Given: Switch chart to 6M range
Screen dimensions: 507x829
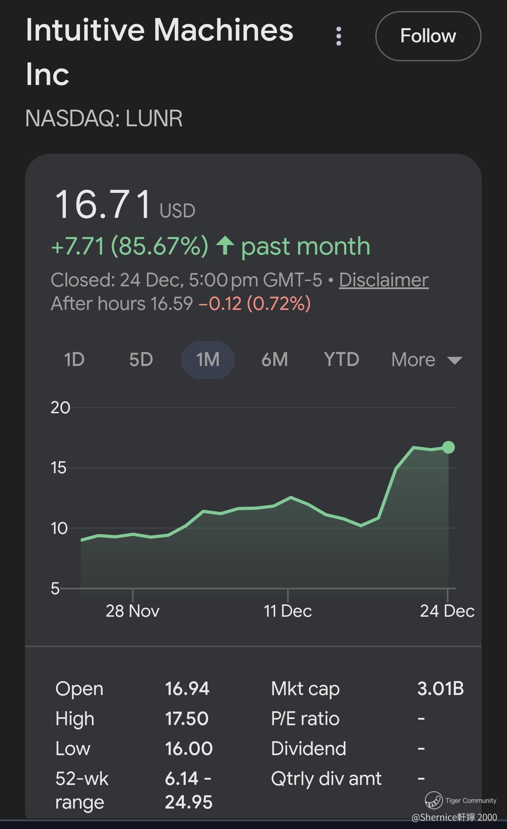Looking at the screenshot, I should pos(274,360).
